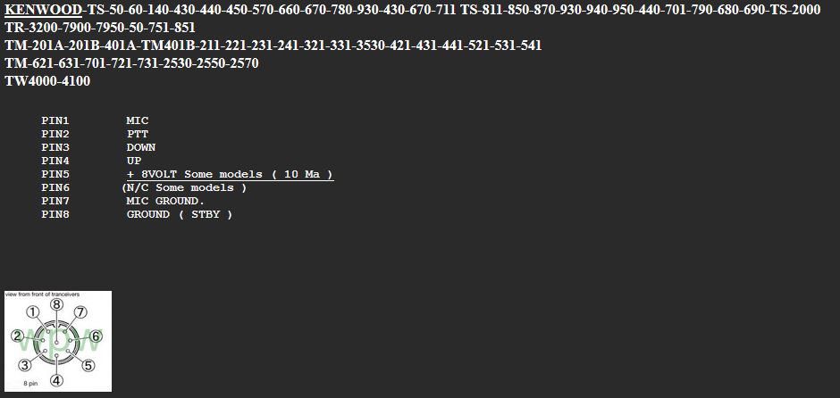Click pin number 8 circle in diagram
The width and height of the screenshot is (840, 398).
pos(56,304)
